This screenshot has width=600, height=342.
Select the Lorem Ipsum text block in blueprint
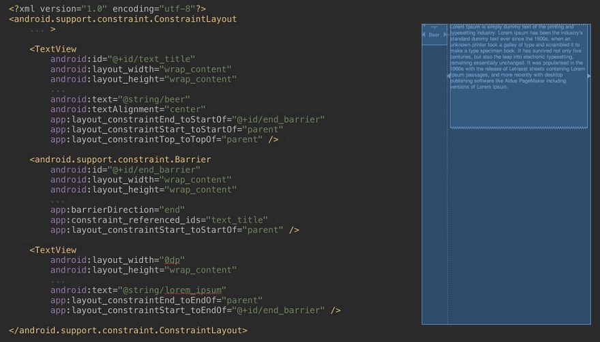(518, 76)
